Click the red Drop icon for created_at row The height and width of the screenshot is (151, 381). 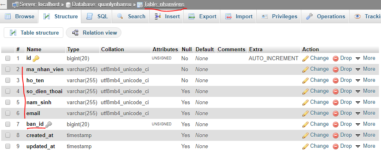pyautogui.click(x=336, y=136)
